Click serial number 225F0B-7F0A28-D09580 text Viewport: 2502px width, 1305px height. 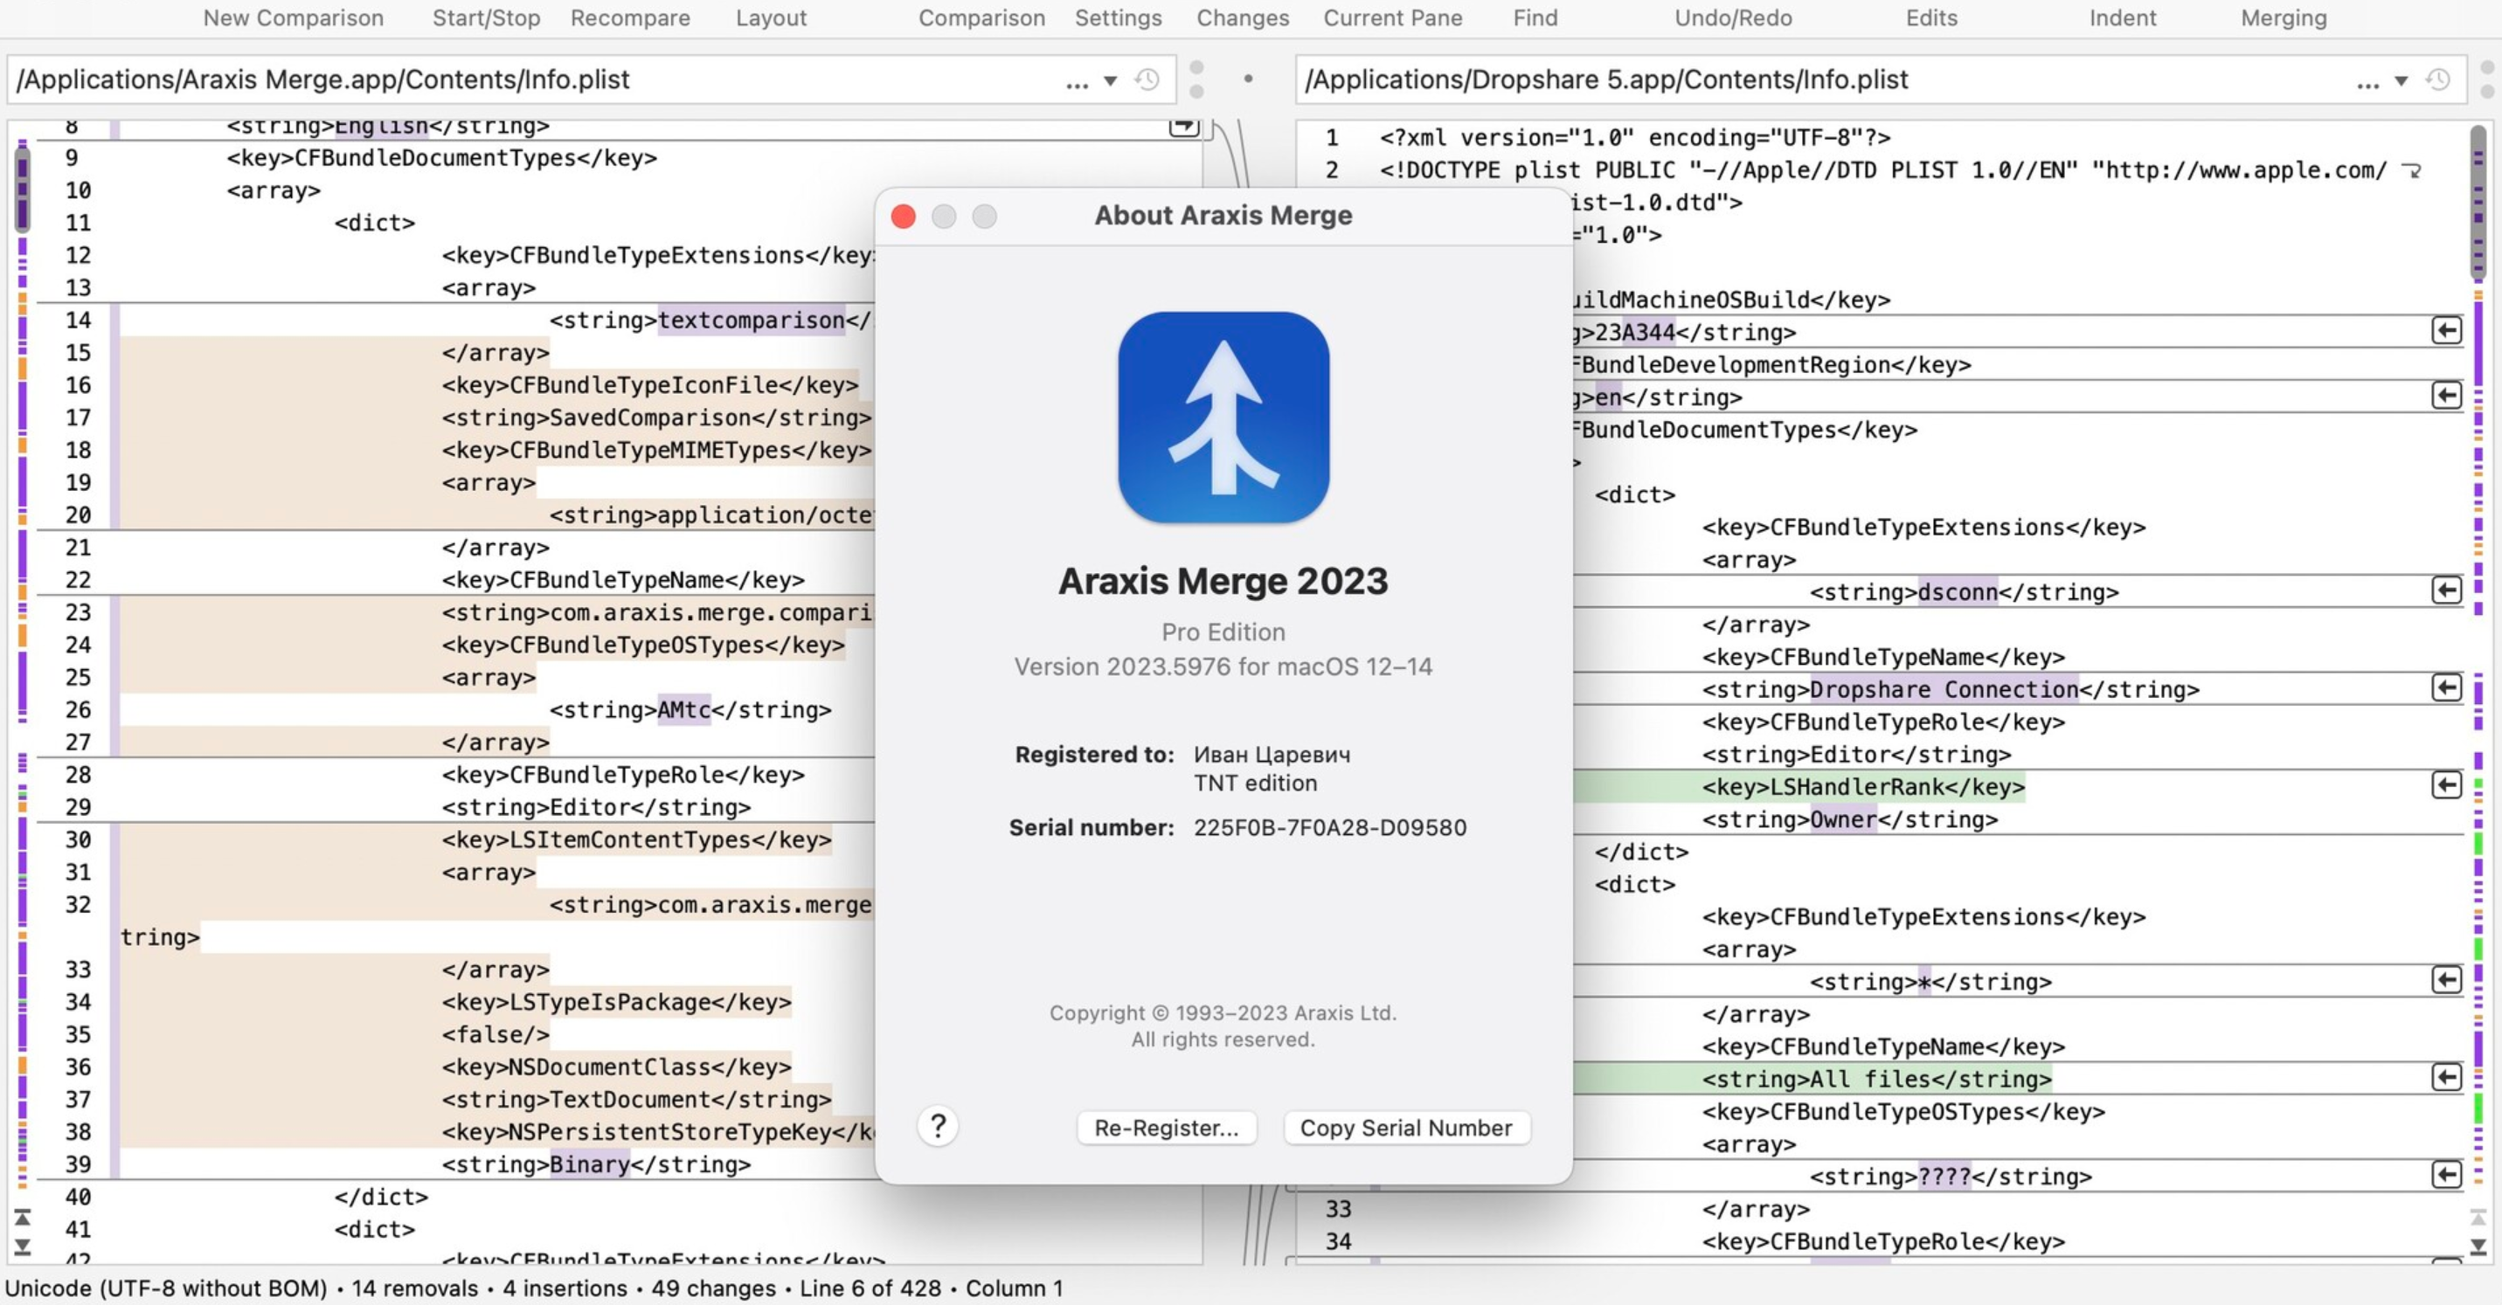pyautogui.click(x=1330, y=827)
